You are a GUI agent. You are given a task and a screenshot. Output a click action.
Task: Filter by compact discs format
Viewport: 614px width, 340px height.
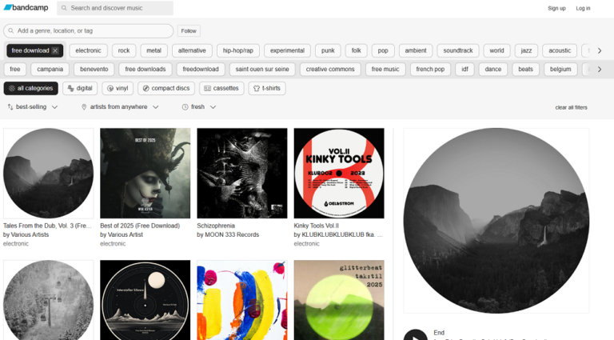(166, 89)
